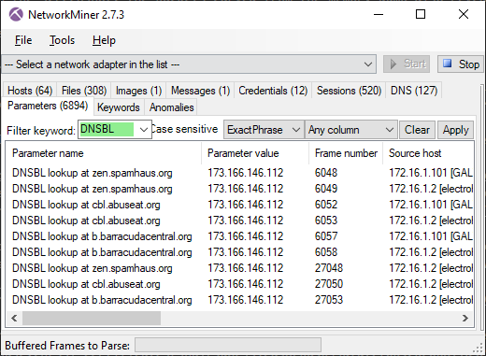This screenshot has height=356, width=486.
Task: Switch to the Sessions (520) tab
Action: [349, 91]
